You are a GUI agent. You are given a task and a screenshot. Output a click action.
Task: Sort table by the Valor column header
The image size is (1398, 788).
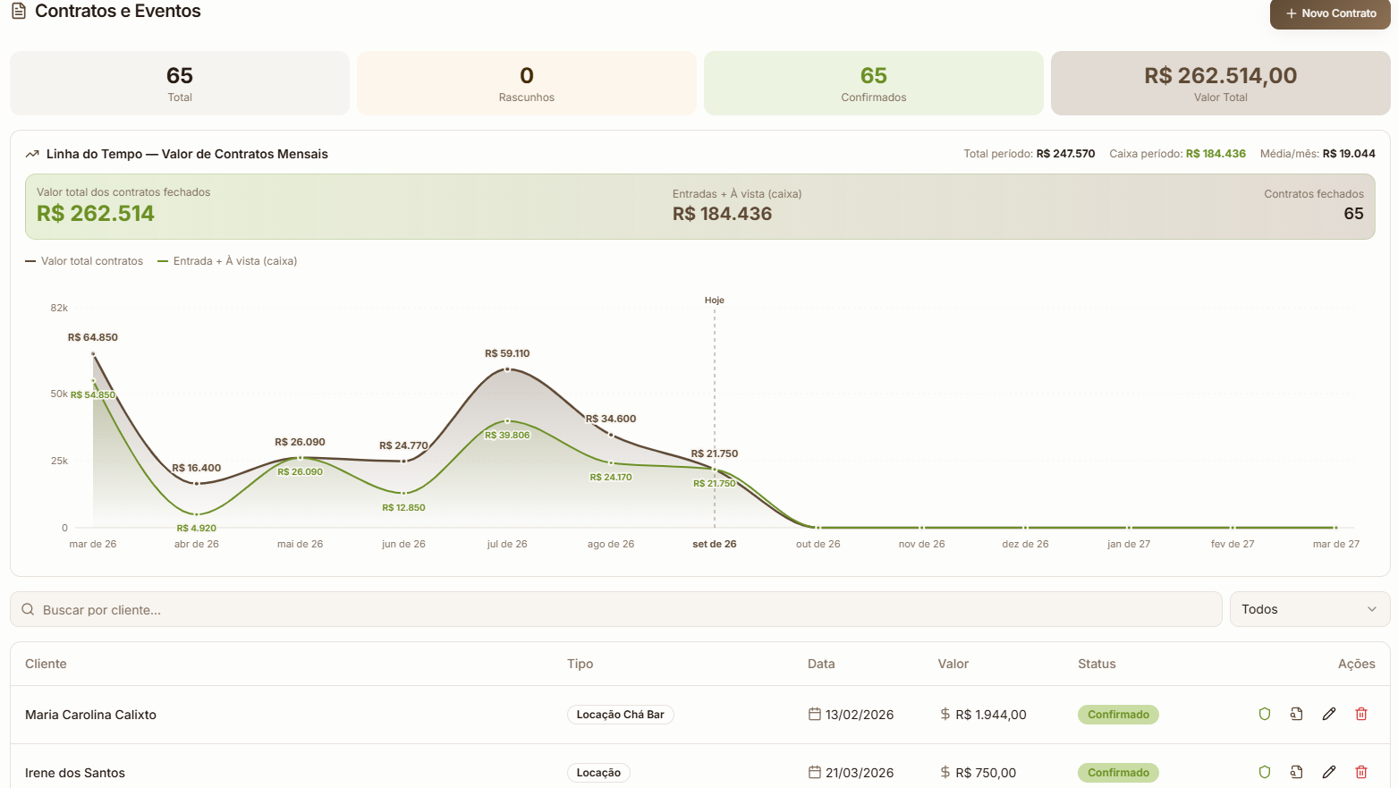click(953, 664)
